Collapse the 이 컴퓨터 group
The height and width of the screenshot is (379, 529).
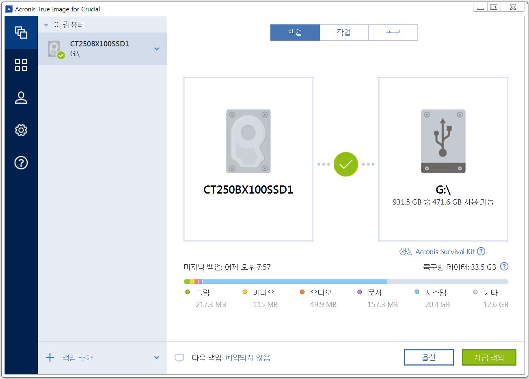tap(46, 25)
